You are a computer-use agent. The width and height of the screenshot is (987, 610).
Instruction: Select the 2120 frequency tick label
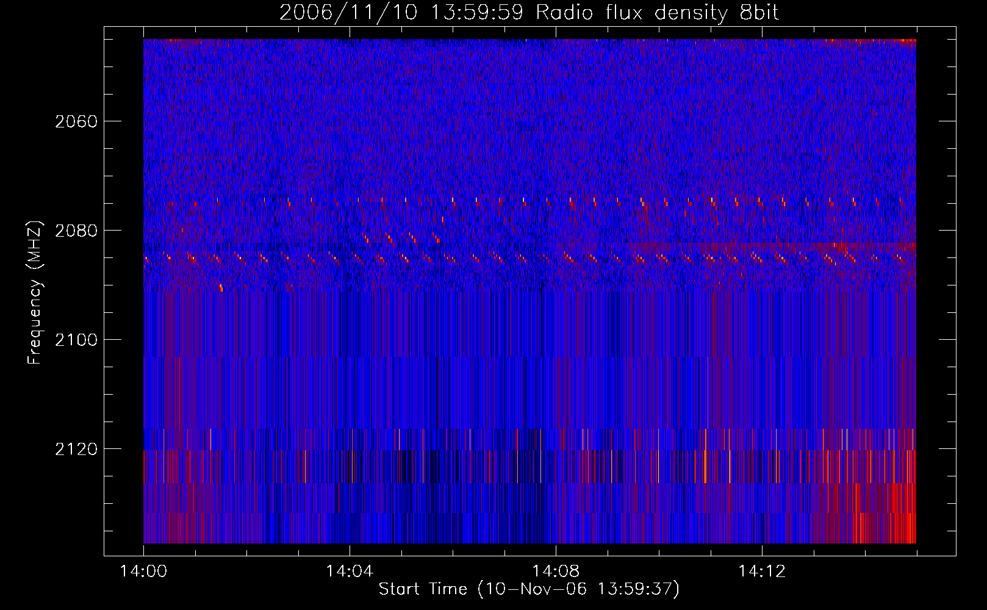tap(76, 449)
